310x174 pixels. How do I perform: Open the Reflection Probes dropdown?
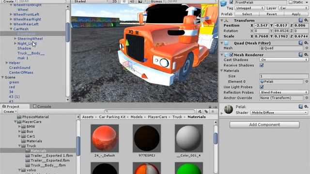pos(284,92)
